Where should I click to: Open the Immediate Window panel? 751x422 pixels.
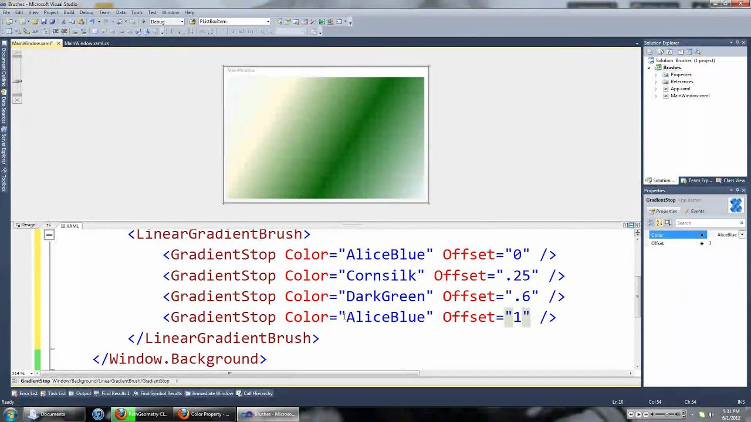(x=209, y=393)
